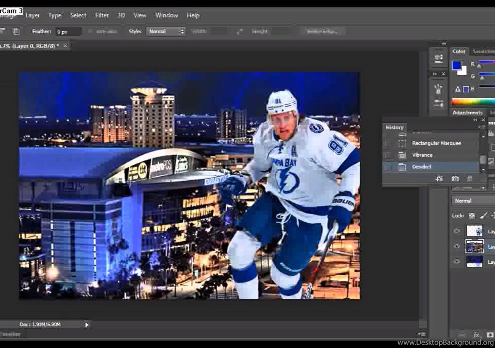
Task: Open status bar arrow next to Doc size
Action: [x=87, y=325]
